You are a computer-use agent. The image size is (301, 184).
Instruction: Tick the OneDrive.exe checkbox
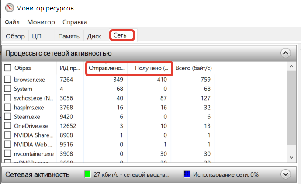click(x=7, y=126)
